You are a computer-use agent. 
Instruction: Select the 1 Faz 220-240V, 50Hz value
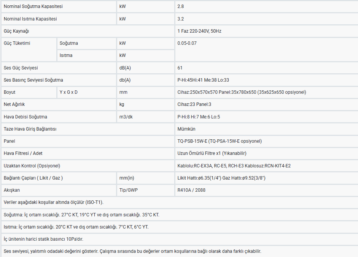tap(199, 31)
